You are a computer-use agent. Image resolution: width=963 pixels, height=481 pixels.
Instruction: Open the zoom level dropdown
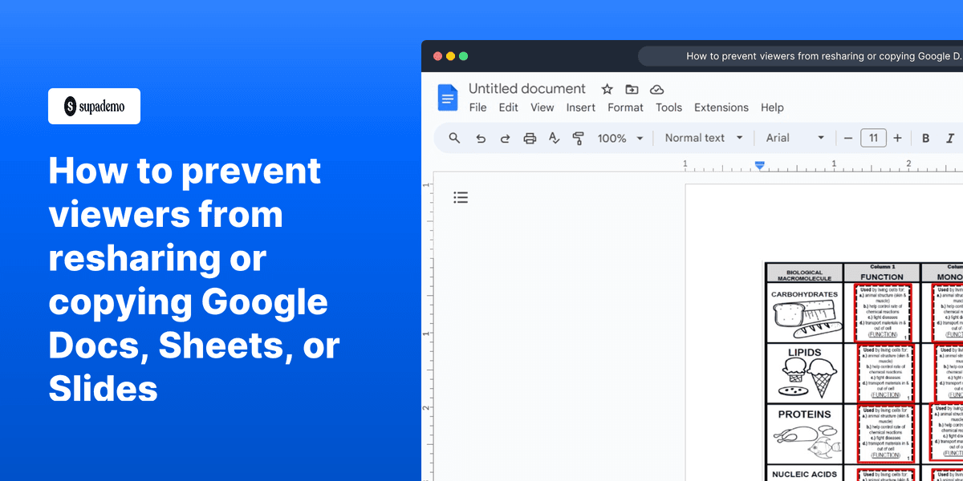[x=620, y=137]
